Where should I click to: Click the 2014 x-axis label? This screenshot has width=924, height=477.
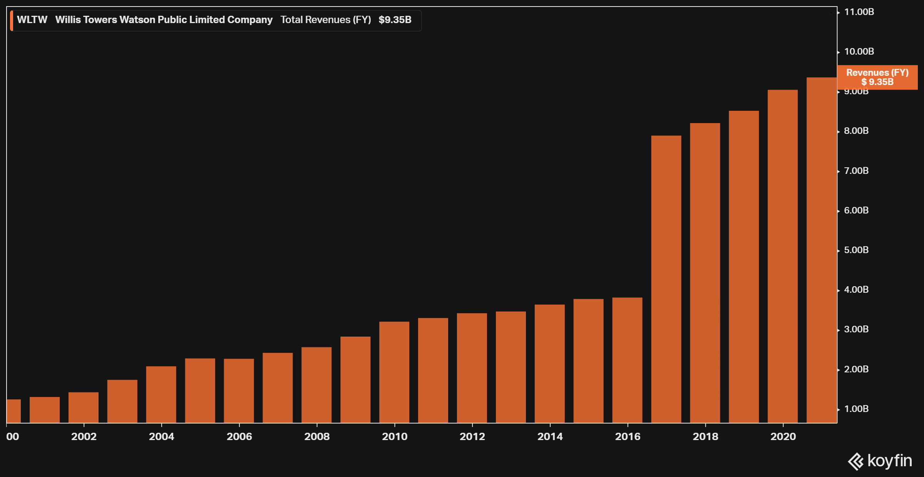(550, 437)
